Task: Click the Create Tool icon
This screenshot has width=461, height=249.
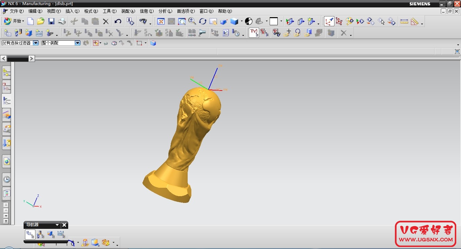Action: 18,33
